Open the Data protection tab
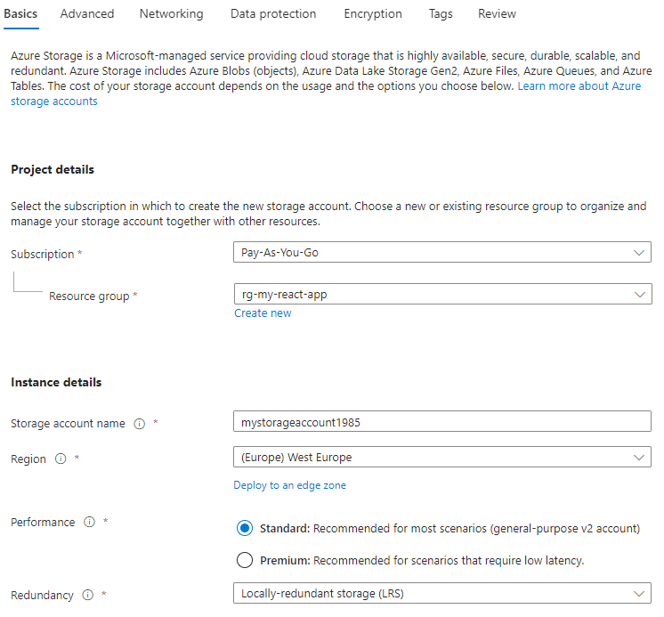This screenshot has width=664, height=617. (273, 14)
